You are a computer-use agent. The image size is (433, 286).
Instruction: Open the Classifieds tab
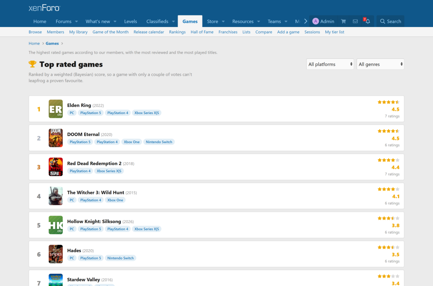(x=157, y=21)
